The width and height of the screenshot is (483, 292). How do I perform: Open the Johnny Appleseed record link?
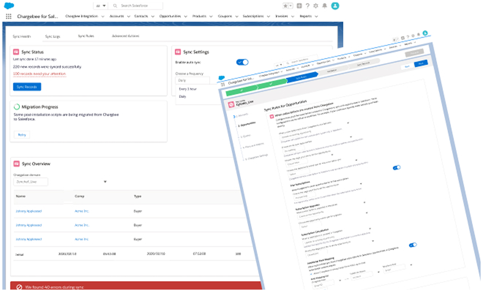(28, 211)
